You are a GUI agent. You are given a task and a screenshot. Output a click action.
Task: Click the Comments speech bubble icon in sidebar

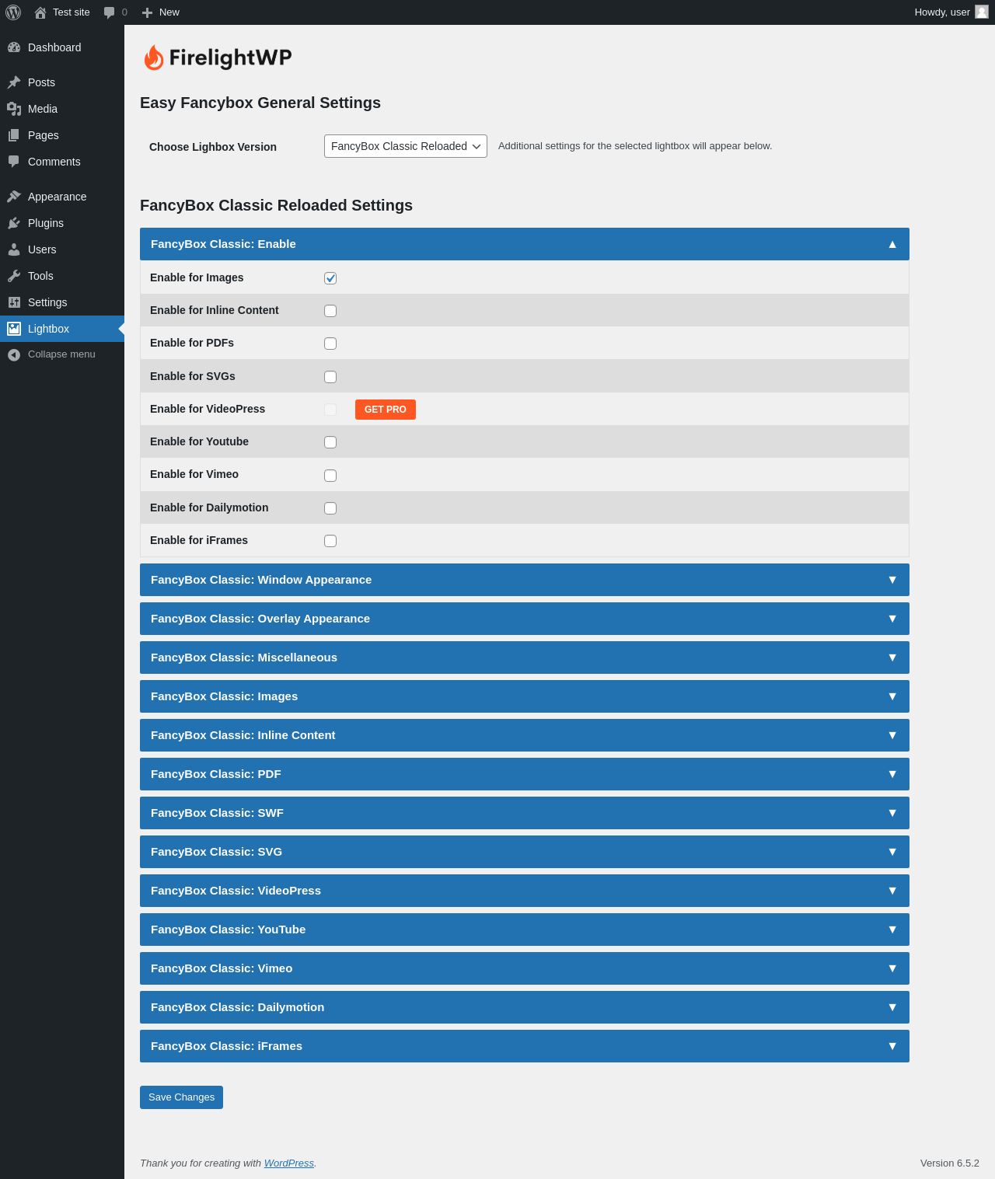coord(14,162)
